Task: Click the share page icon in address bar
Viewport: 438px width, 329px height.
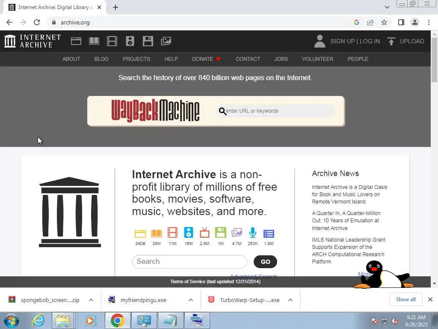Action: [x=370, y=22]
